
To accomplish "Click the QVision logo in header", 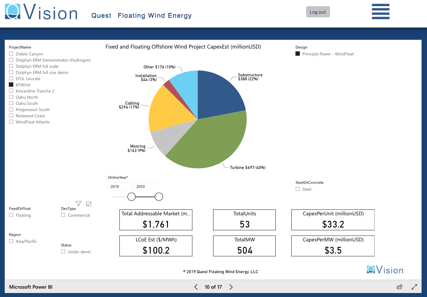I will click(41, 12).
